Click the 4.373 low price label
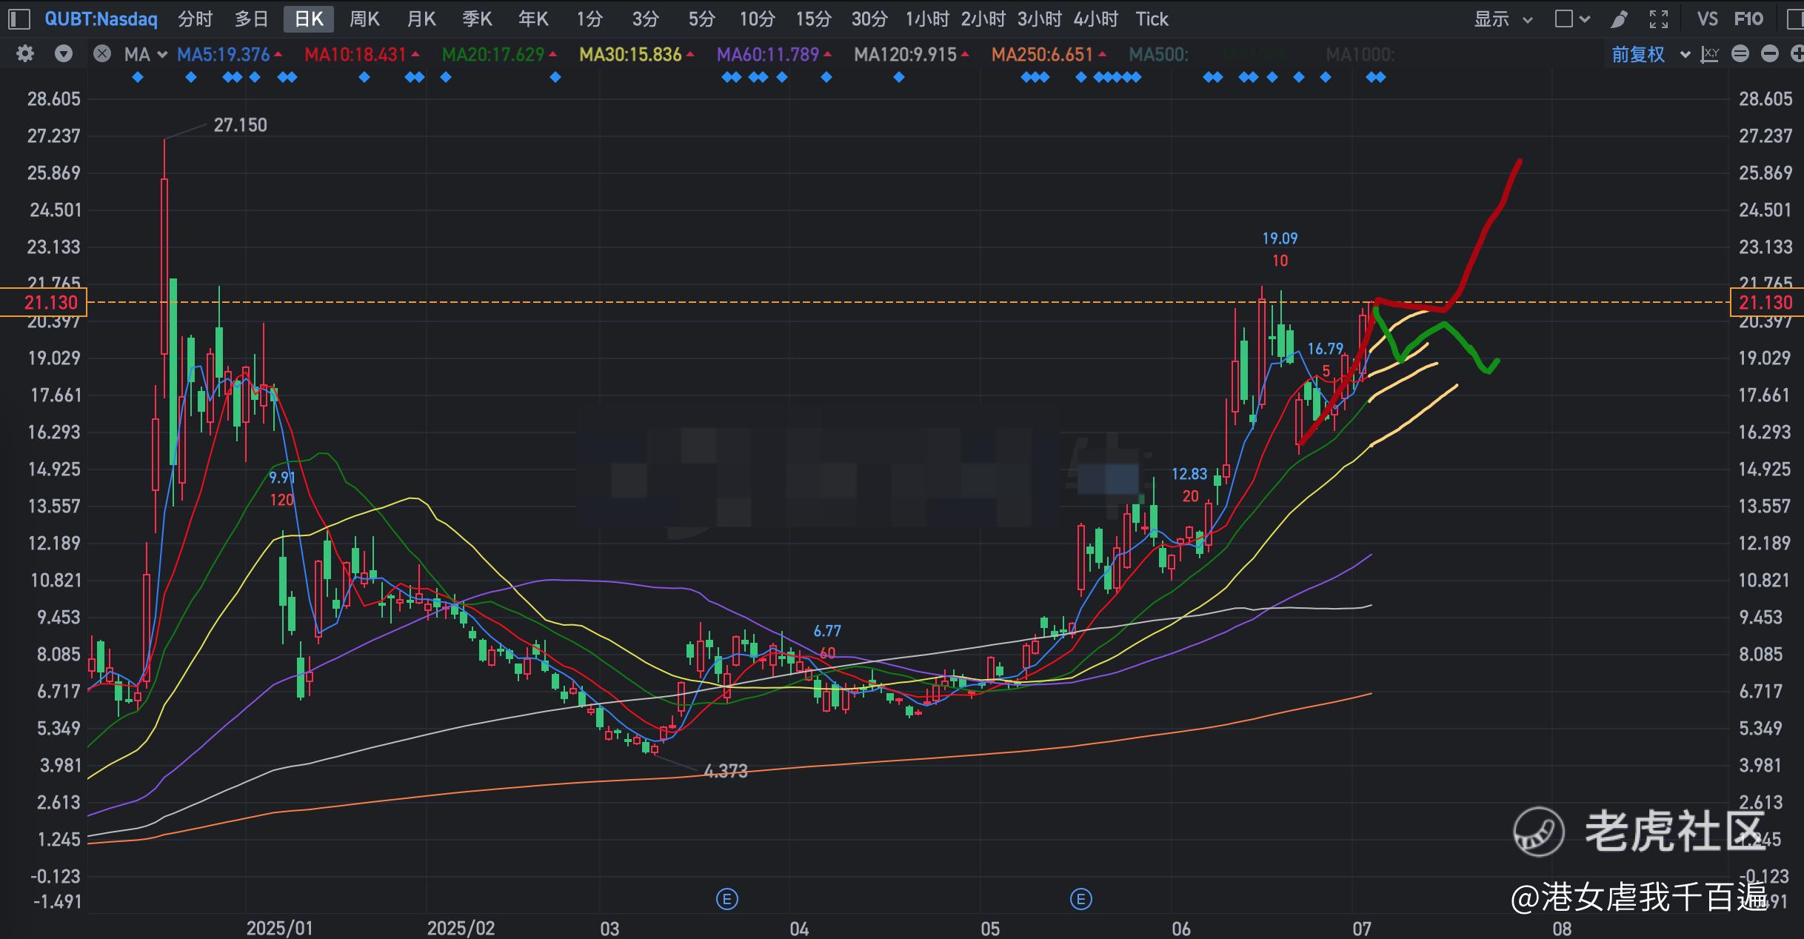The height and width of the screenshot is (939, 1804). tap(726, 772)
